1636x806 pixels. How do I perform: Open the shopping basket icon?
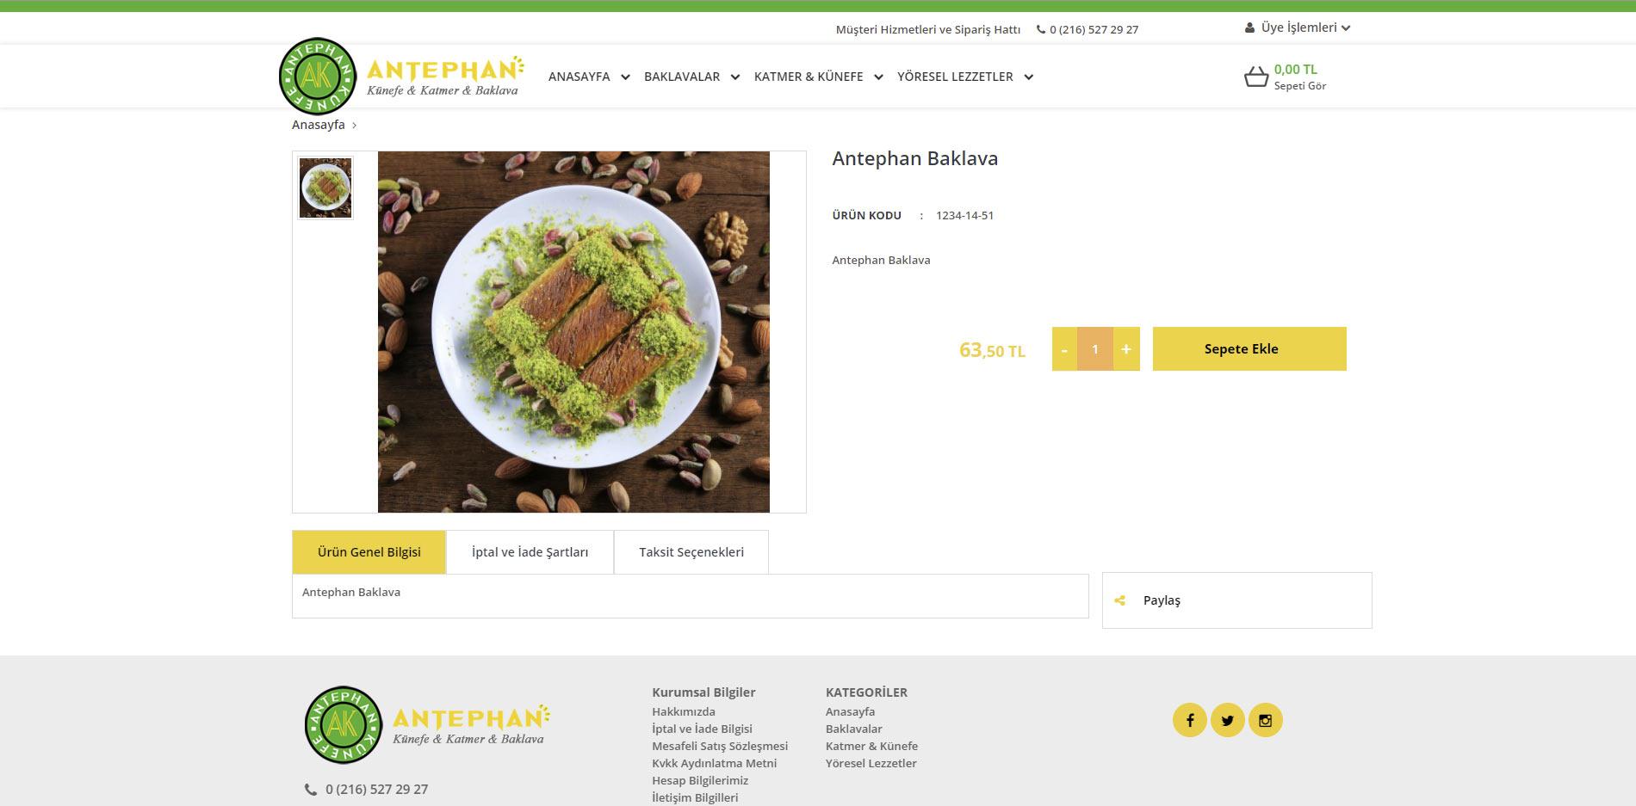pyautogui.click(x=1256, y=77)
